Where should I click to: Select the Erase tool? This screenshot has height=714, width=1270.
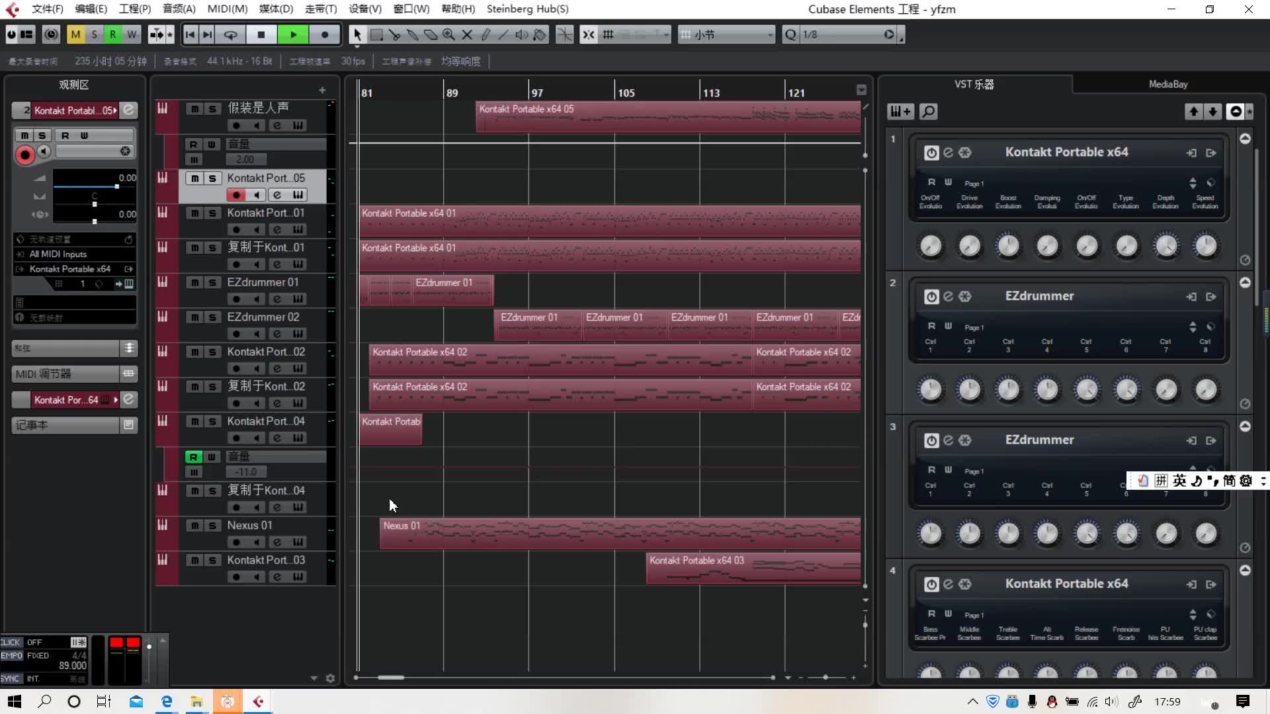(431, 34)
